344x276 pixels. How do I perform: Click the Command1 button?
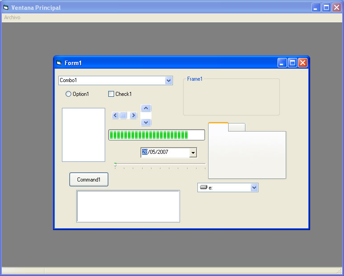click(89, 180)
